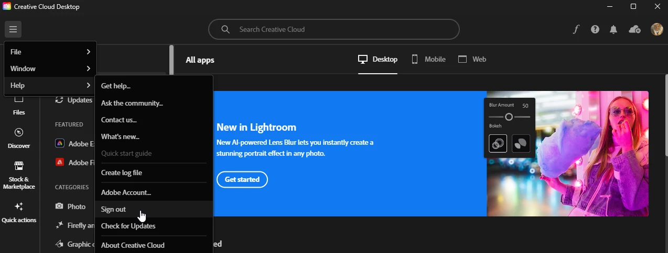
Task: Click the Get started button
Action: tap(242, 179)
